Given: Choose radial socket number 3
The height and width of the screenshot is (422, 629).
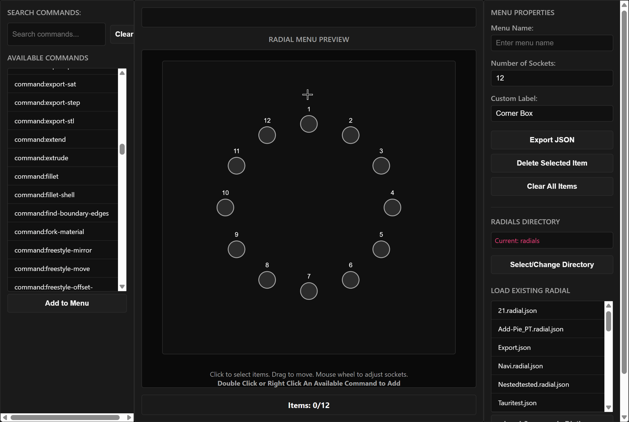Looking at the screenshot, I should tap(381, 166).
